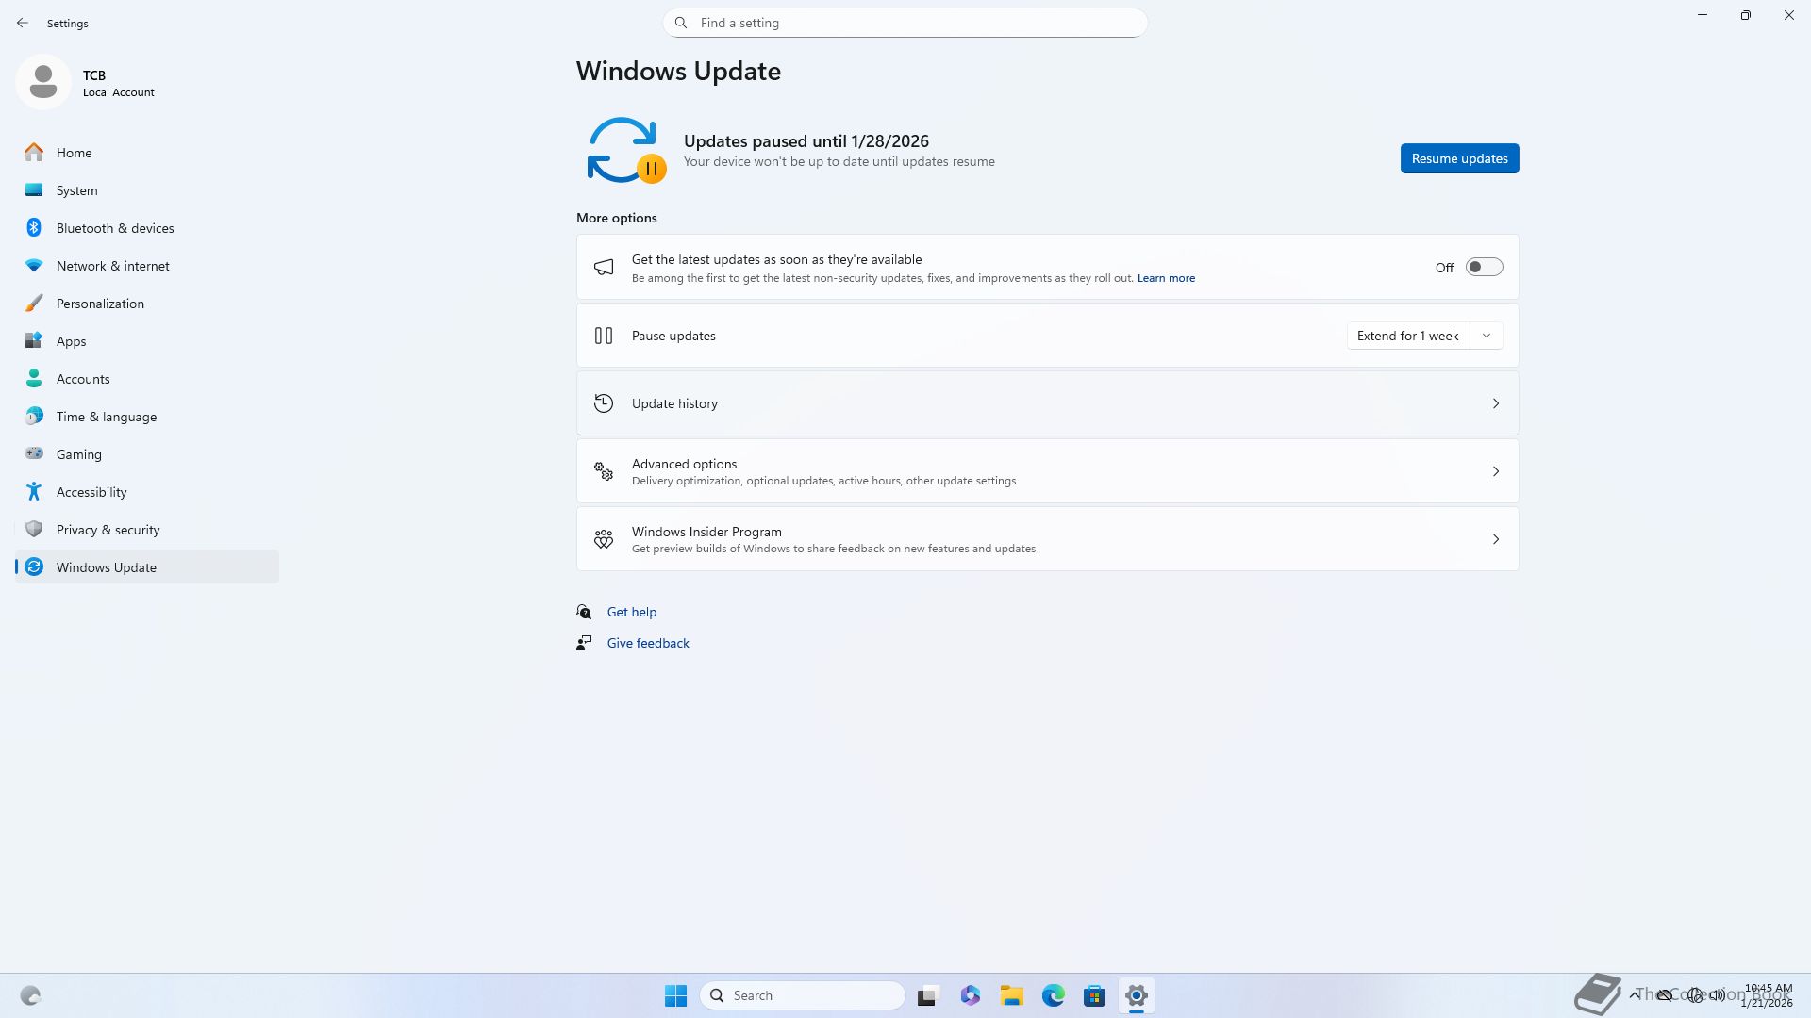The width and height of the screenshot is (1811, 1018).
Task: Go to Privacy & security settings
Action: tap(108, 530)
